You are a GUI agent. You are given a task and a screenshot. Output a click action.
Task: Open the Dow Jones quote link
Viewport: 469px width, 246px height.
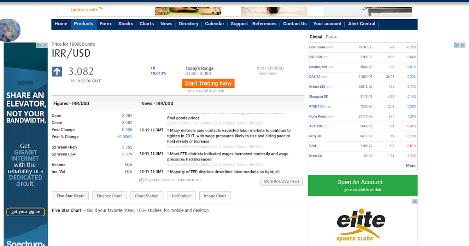point(317,47)
